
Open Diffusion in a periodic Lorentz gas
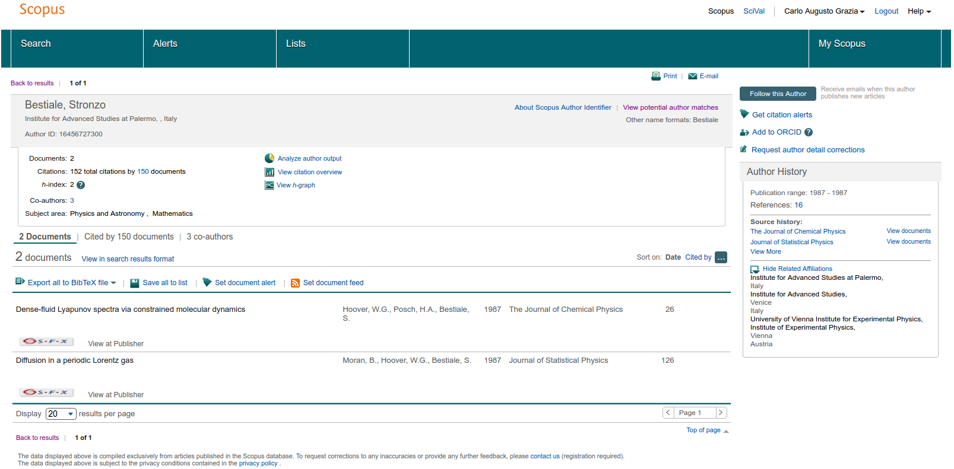click(x=75, y=360)
